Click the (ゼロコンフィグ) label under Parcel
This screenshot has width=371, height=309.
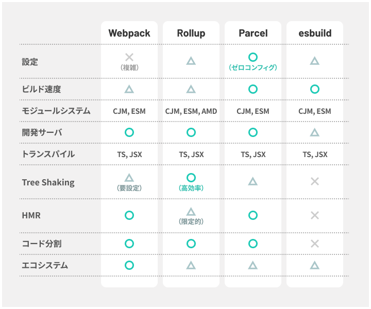pyautogui.click(x=253, y=67)
